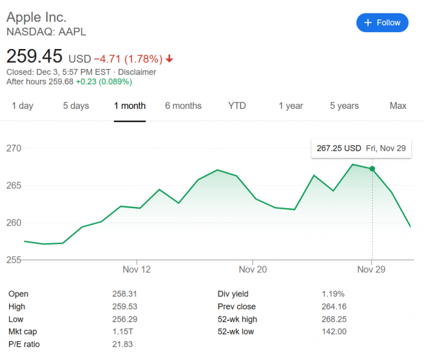Image resolution: width=424 pixels, height=357 pixels.
Task: View the 1 year chart tab
Action: [291, 106]
